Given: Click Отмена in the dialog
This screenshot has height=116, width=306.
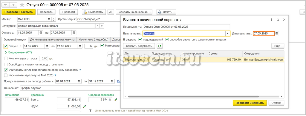Looking at the screenshot, I should pos(276,103).
